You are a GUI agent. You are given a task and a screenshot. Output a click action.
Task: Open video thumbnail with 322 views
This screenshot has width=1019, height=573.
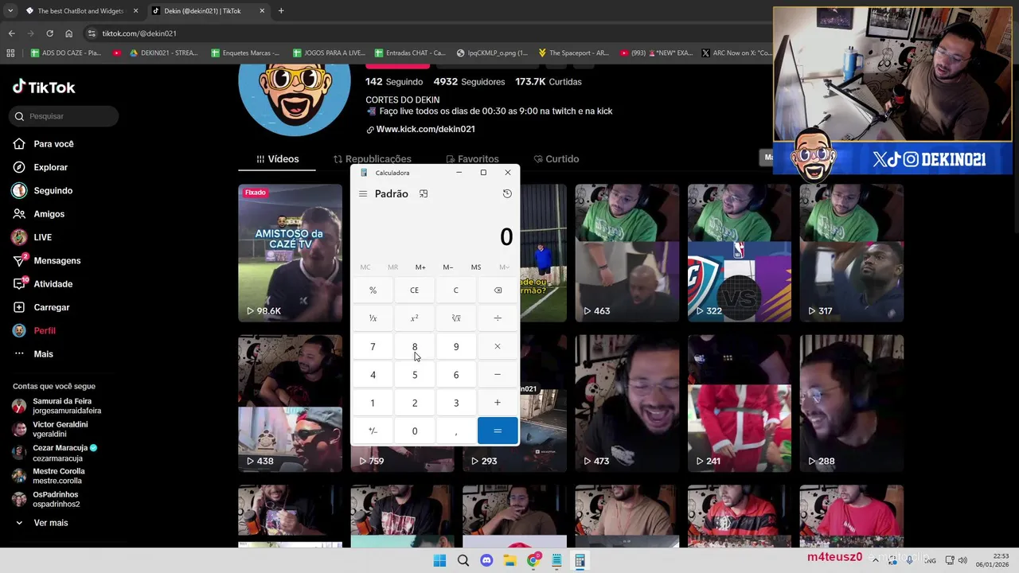click(740, 253)
